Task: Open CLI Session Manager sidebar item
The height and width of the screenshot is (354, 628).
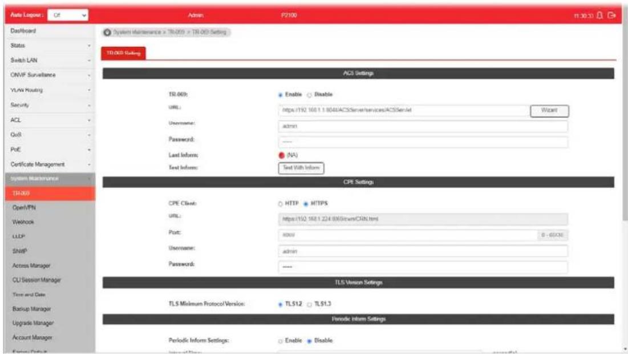Action: [x=50, y=280]
